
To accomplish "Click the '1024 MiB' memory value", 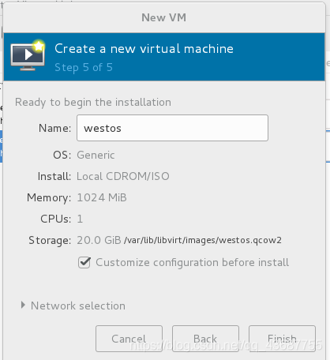I will pos(102,197).
